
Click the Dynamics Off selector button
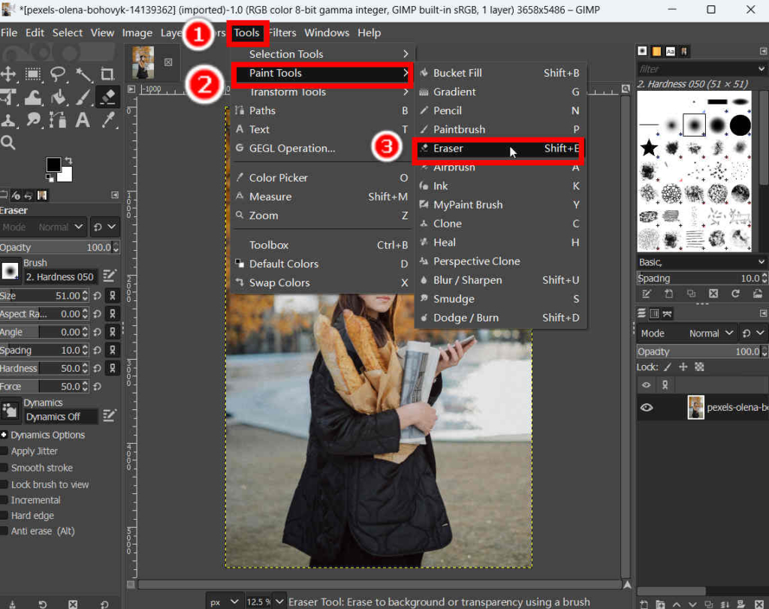click(60, 417)
